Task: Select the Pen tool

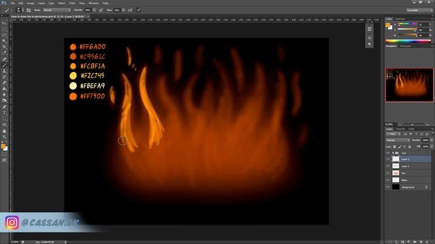Action: tap(4, 107)
